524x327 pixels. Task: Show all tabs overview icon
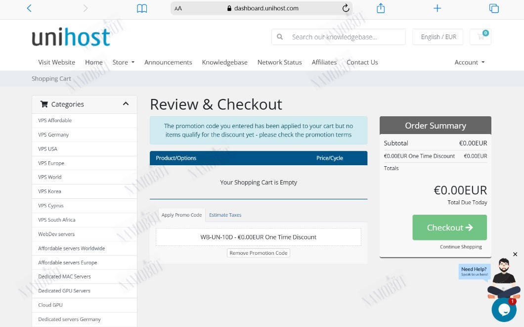pyautogui.click(x=494, y=8)
